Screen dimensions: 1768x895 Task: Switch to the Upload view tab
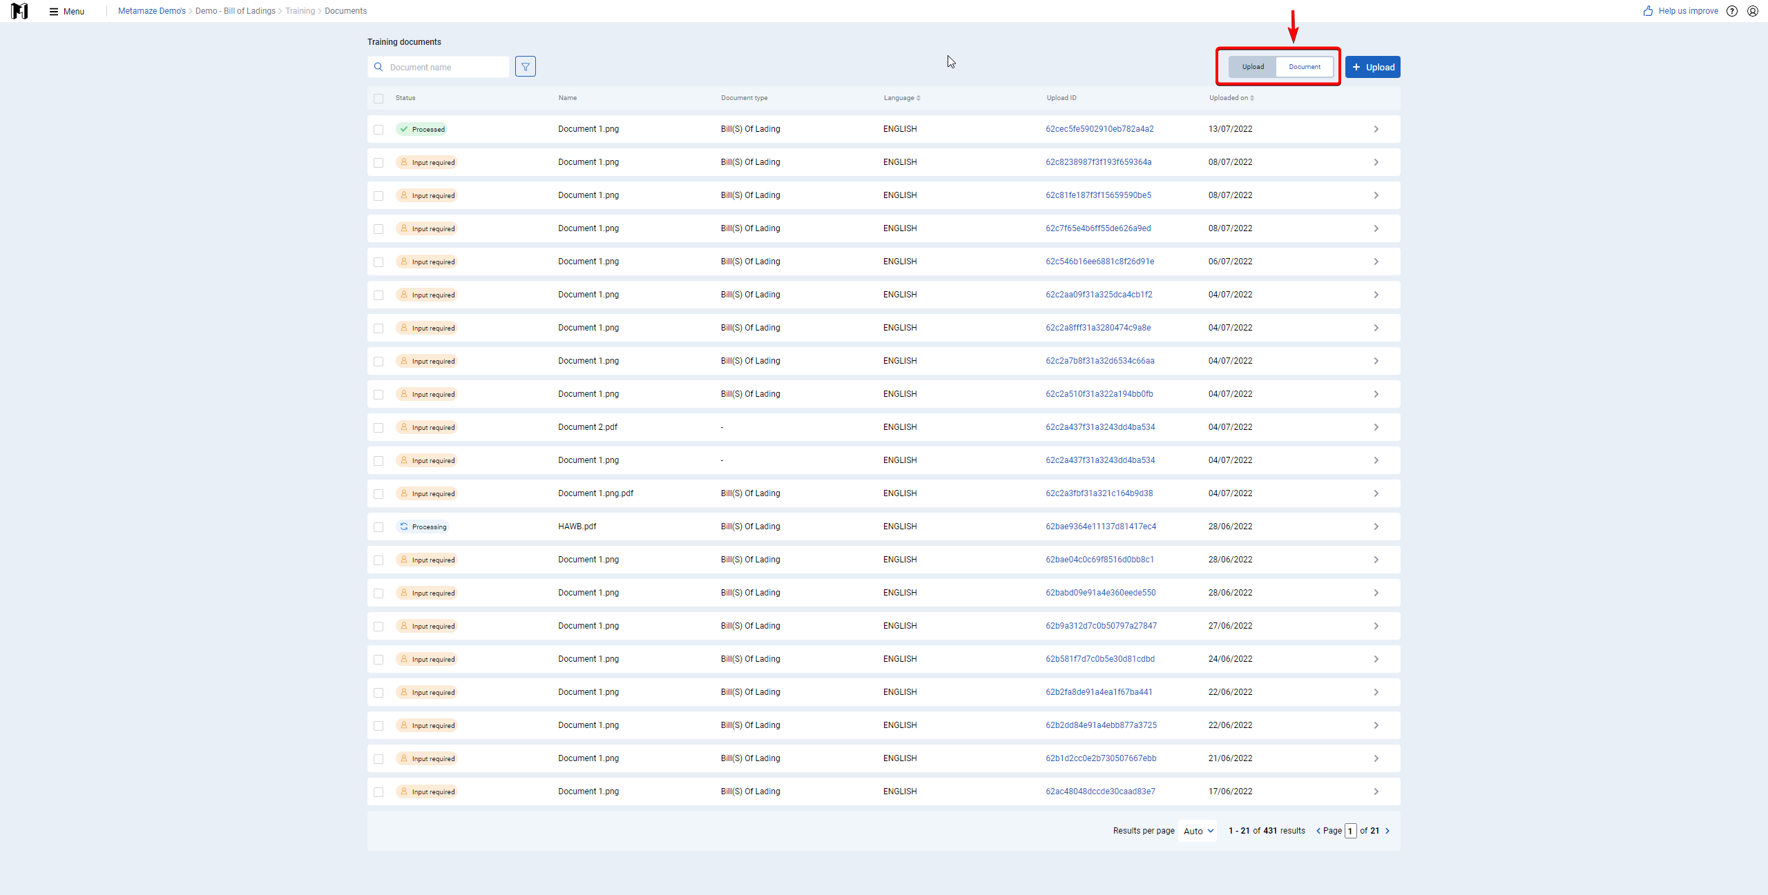pyautogui.click(x=1253, y=67)
